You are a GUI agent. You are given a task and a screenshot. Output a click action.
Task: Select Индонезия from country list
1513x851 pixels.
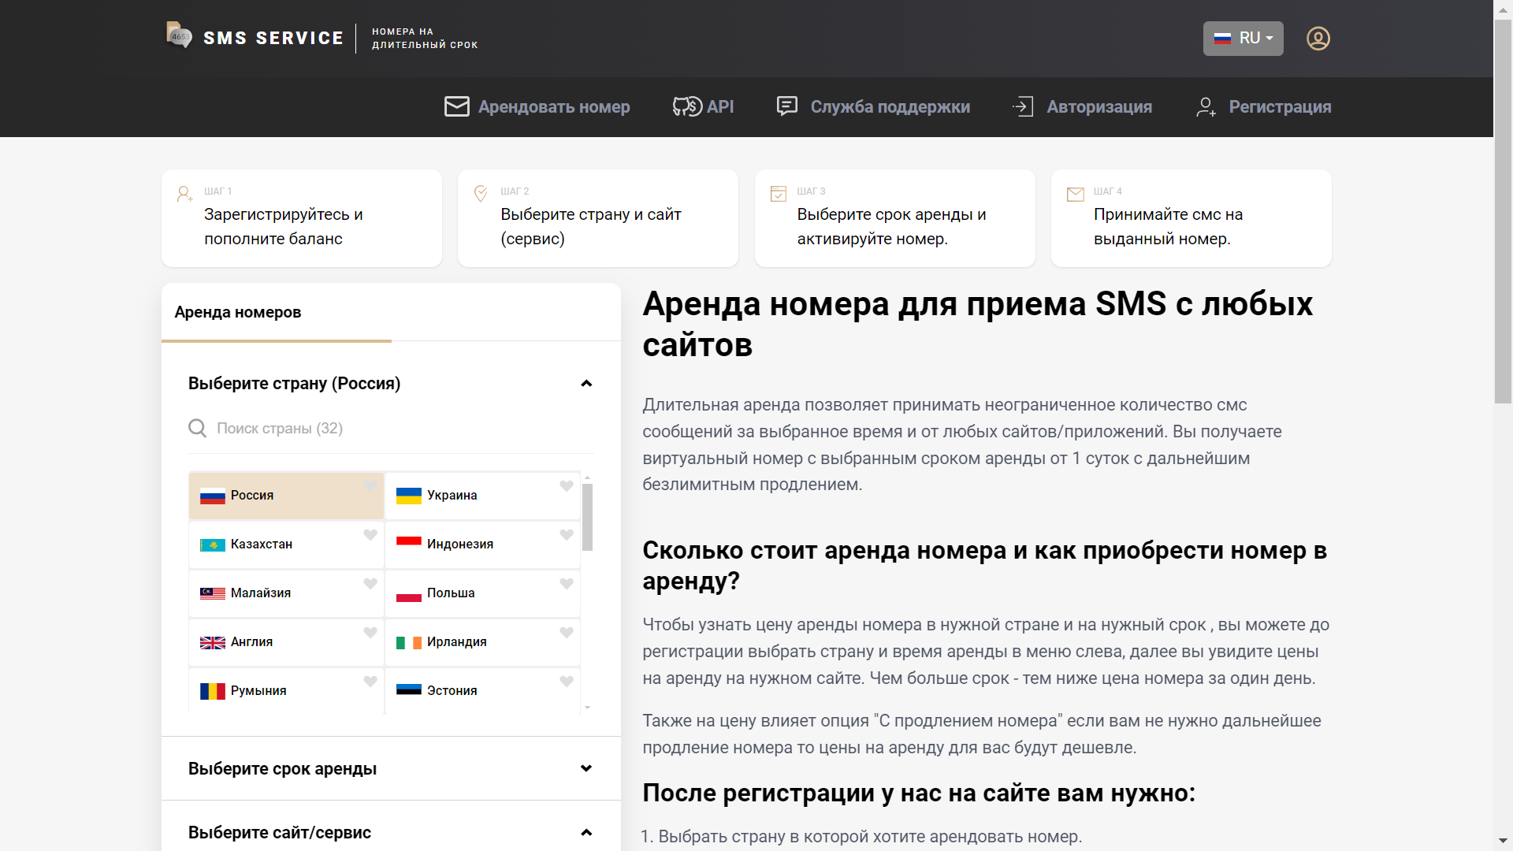click(460, 544)
